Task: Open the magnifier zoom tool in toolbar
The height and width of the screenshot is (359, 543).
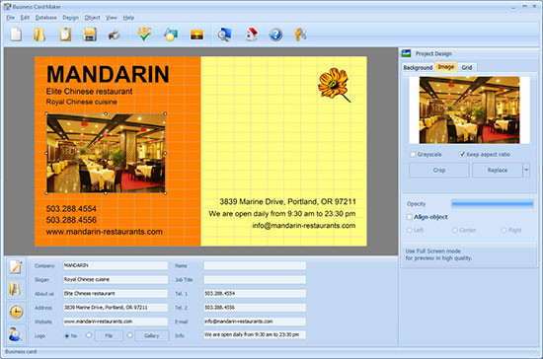Action: click(x=224, y=35)
